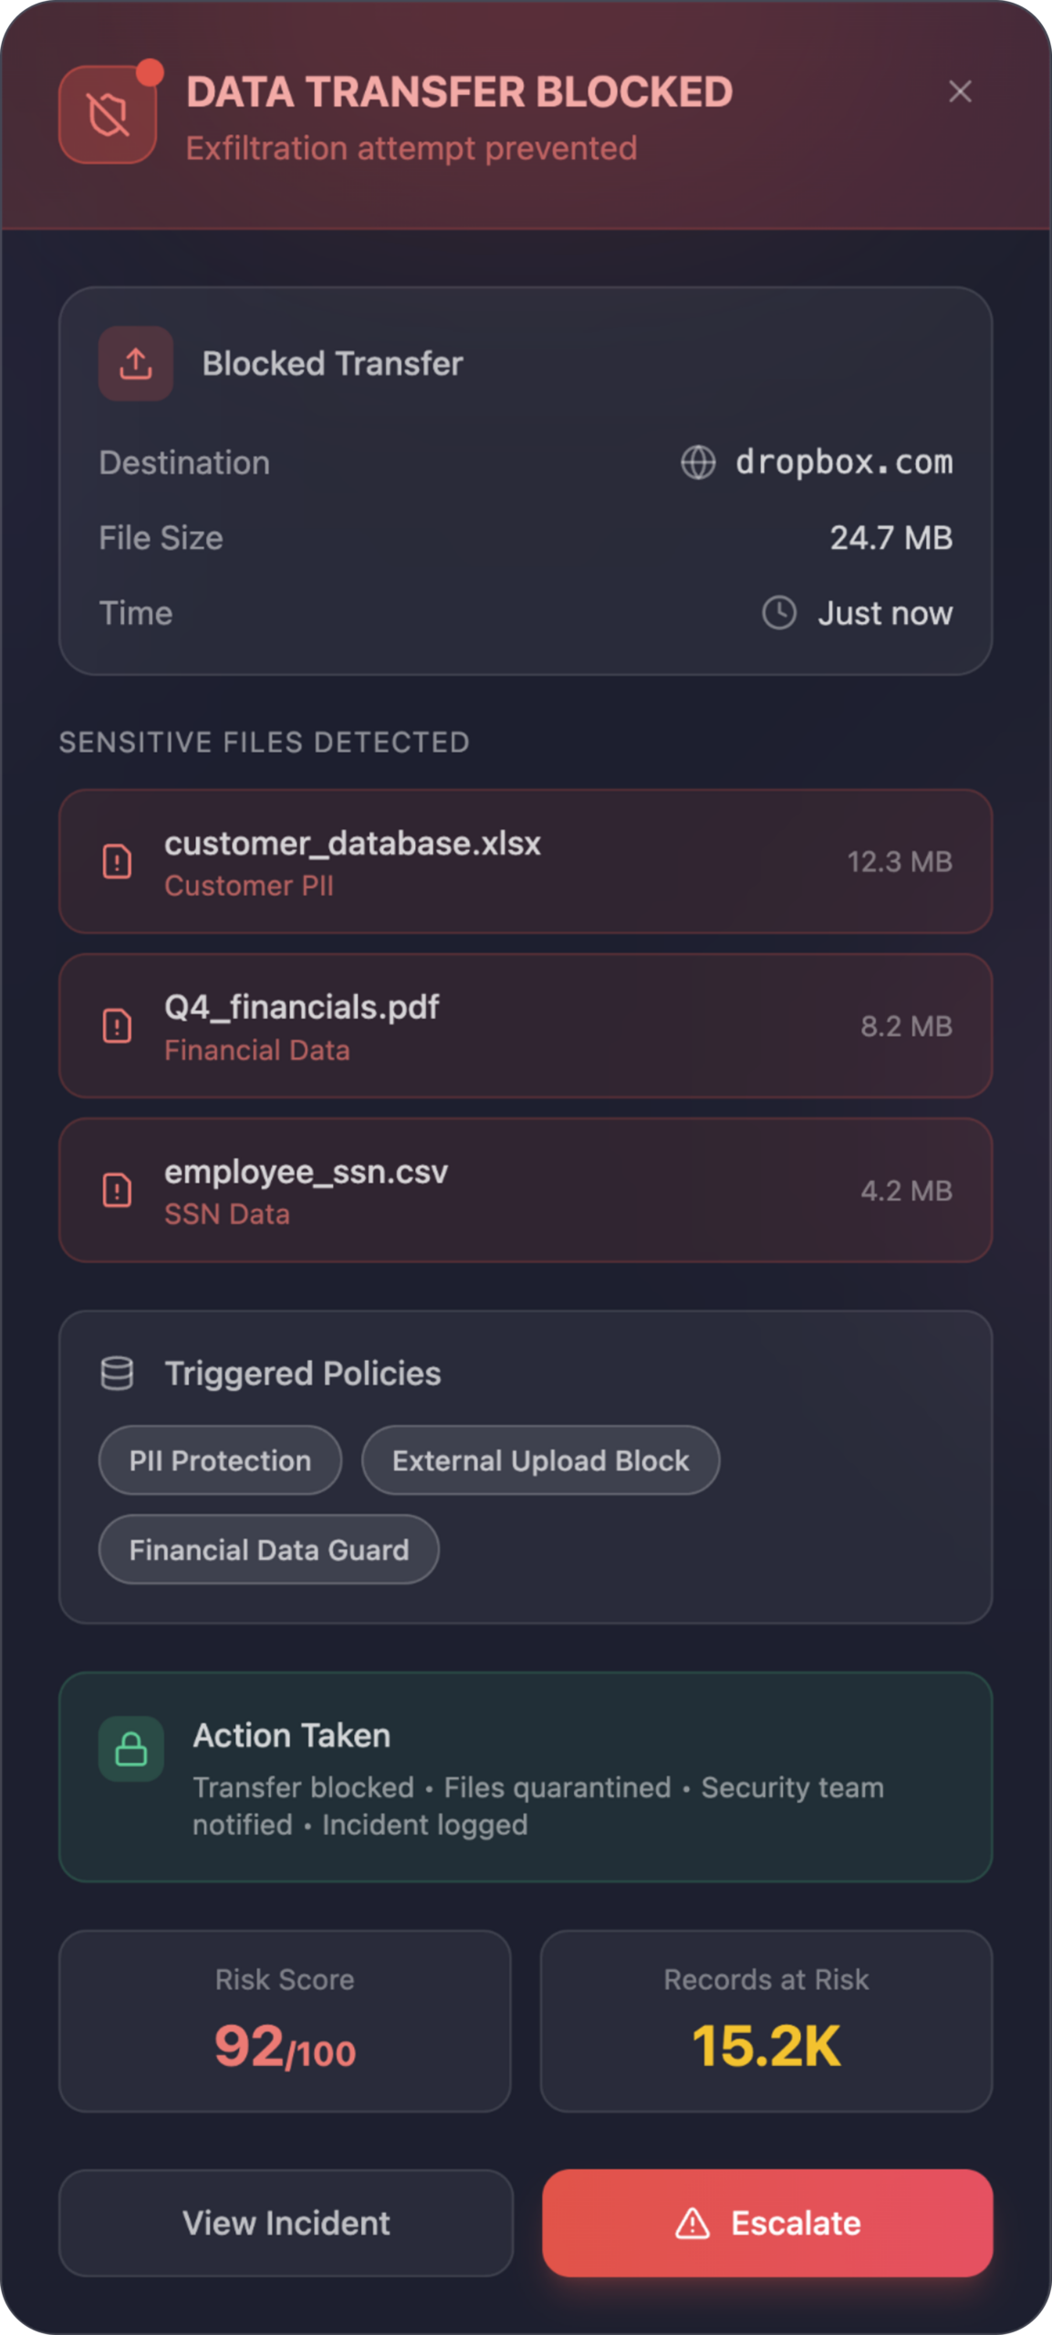Open the customer_database.xlsx file entry
The image size is (1052, 2335).
point(526,862)
